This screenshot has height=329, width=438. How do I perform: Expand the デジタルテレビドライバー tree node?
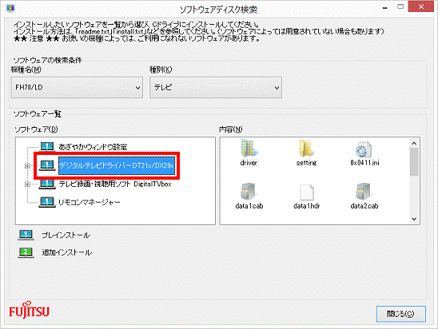27,166
